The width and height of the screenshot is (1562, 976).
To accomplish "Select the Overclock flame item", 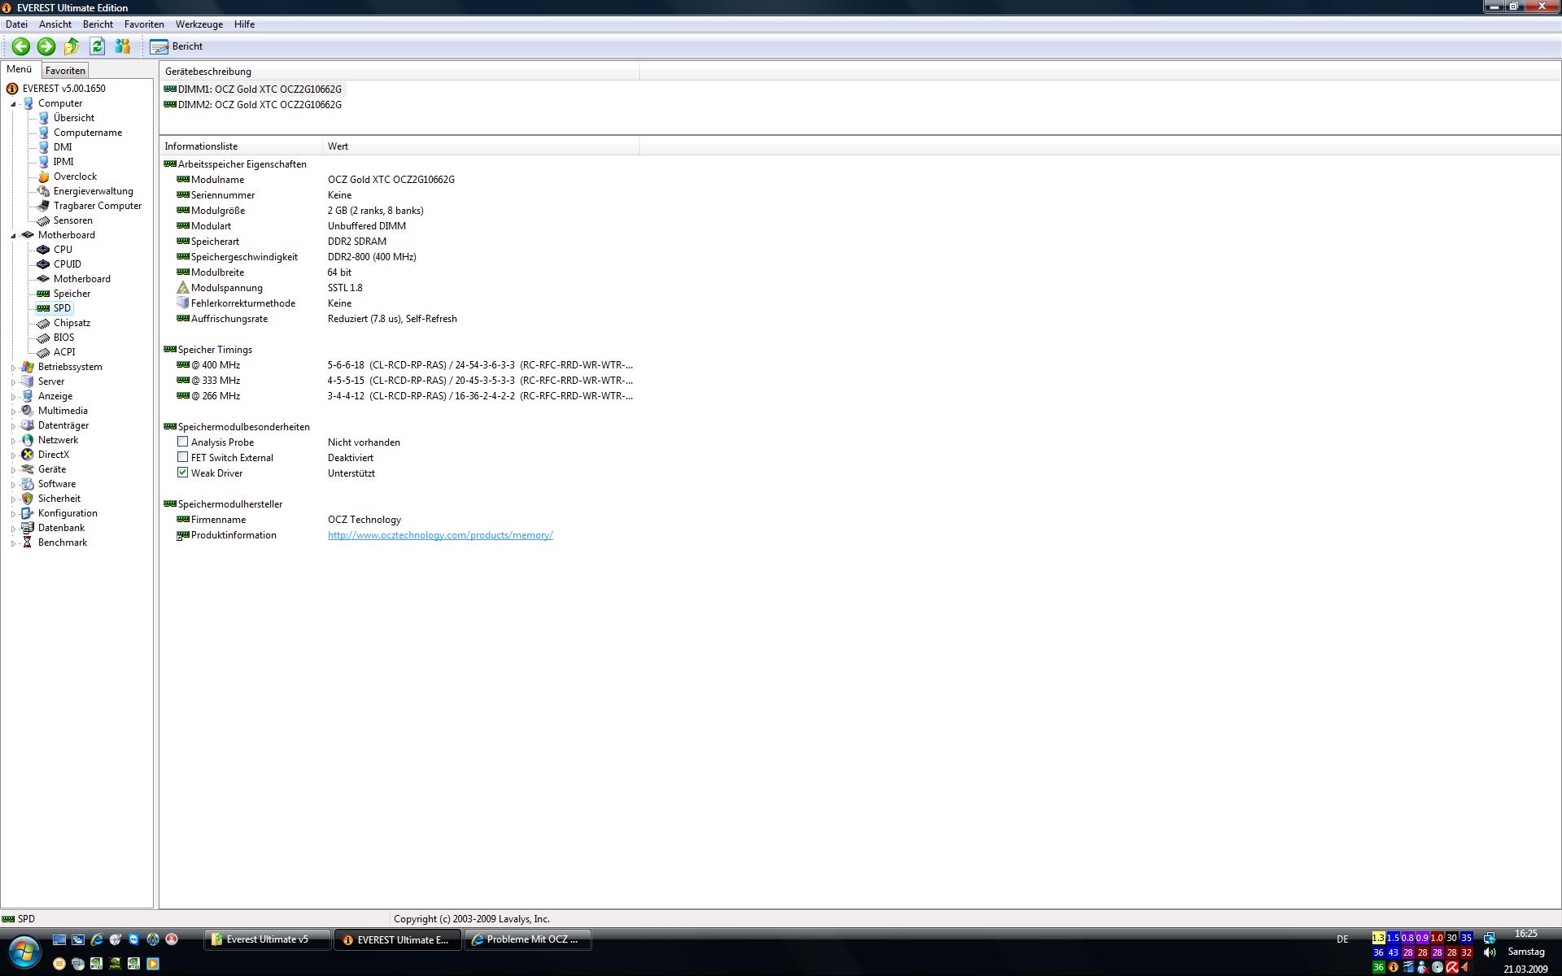I will pyautogui.click(x=75, y=176).
